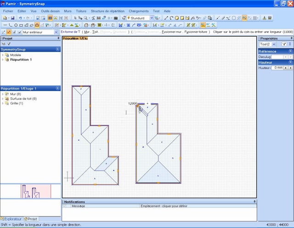Select the straight wall segment tool
This screenshot has width=294, height=228.
[5, 25]
